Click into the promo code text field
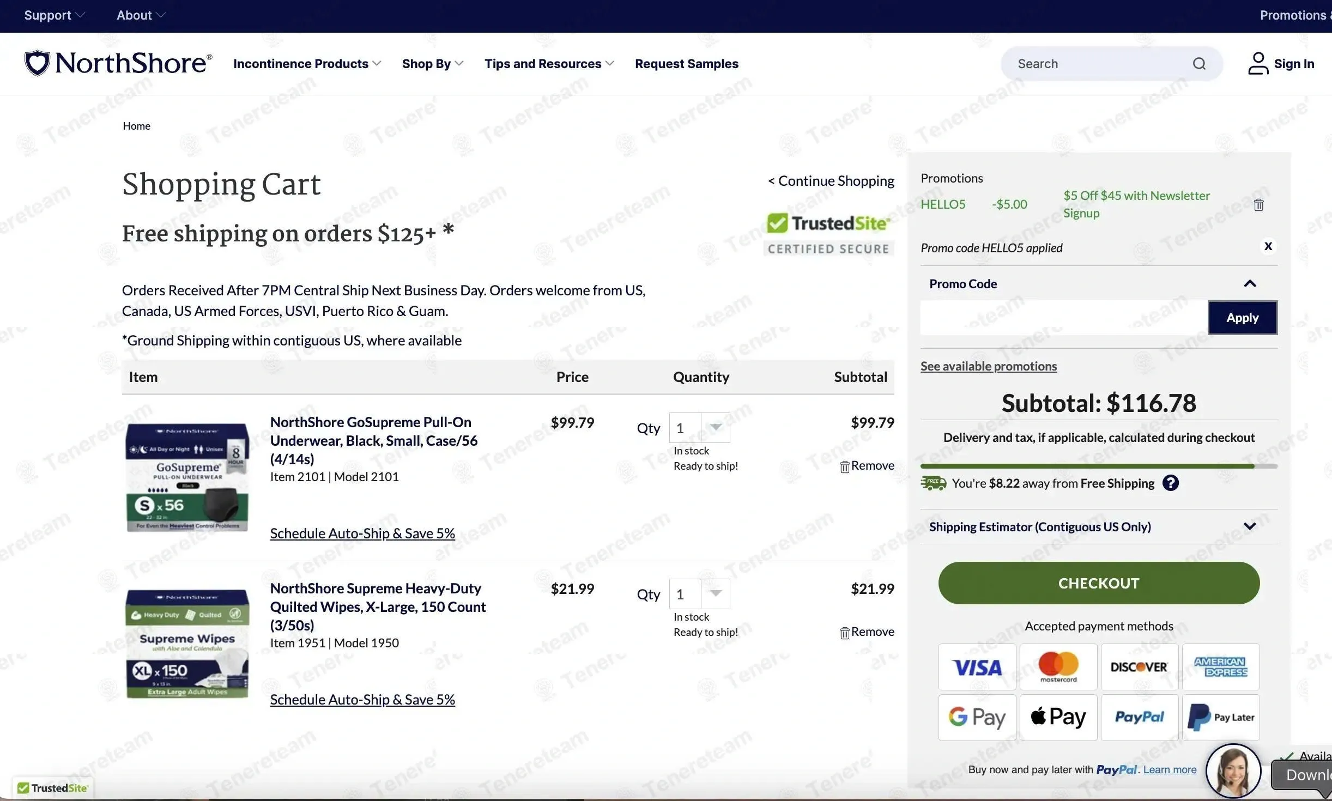This screenshot has height=801, width=1332. pos(1063,318)
